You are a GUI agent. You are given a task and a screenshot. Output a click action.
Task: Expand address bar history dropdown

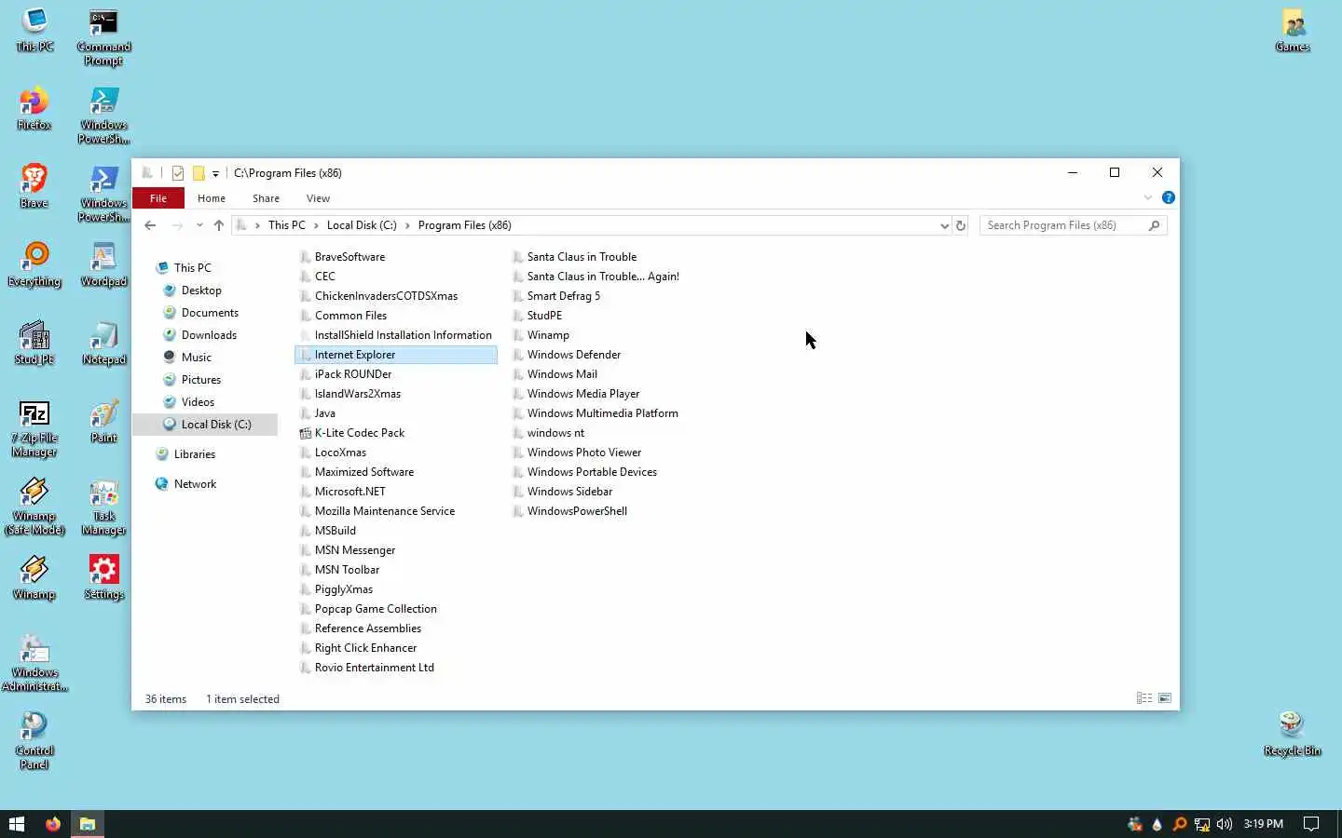coord(944,225)
